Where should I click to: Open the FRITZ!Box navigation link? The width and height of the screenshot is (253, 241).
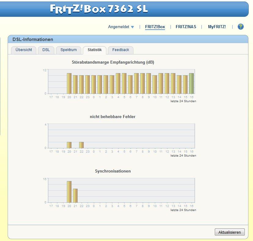pos(155,27)
